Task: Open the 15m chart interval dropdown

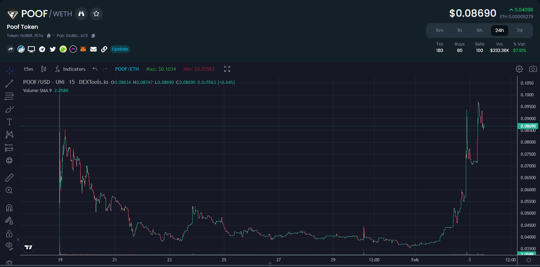Action: [28, 69]
